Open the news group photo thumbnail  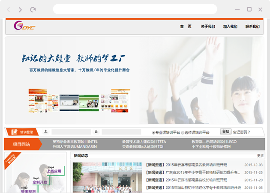(107, 177)
